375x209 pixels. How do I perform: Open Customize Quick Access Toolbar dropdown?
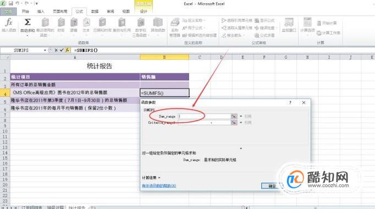click(36, 3)
